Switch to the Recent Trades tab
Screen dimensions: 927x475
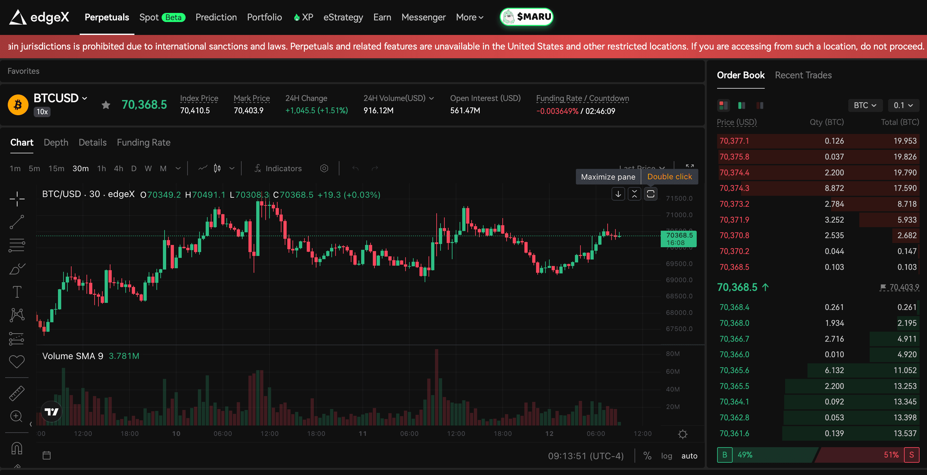pos(803,75)
